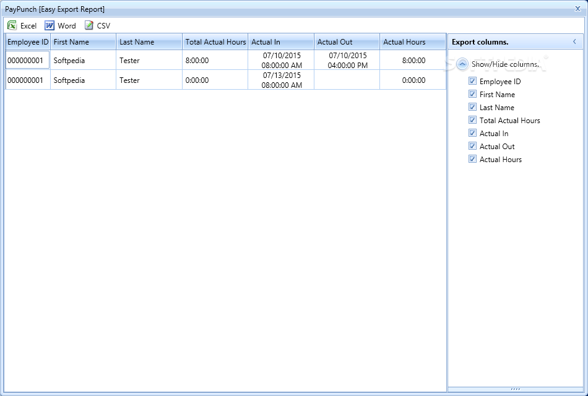The width and height of the screenshot is (588, 396).
Task: Sort by the First Name column header
Action: click(x=84, y=41)
